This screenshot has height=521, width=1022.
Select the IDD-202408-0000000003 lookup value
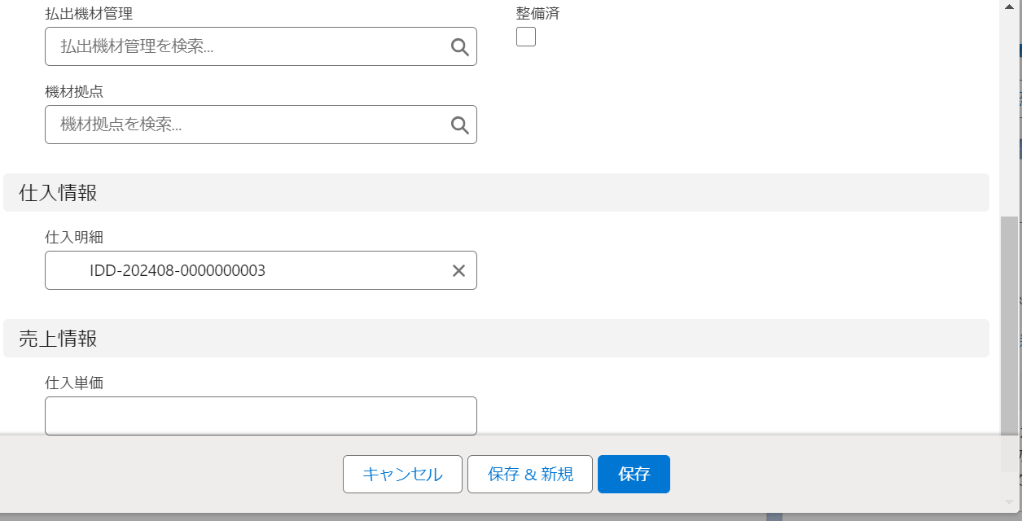pos(178,271)
